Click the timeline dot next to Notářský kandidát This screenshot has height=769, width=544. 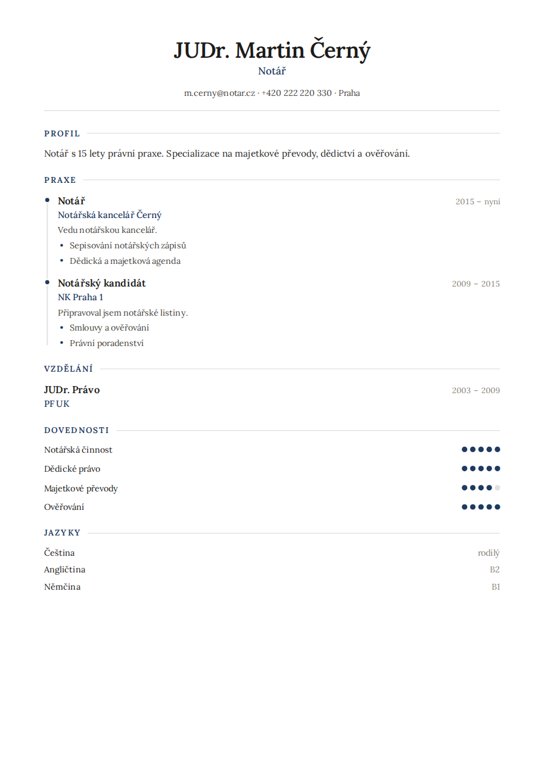[x=47, y=282]
